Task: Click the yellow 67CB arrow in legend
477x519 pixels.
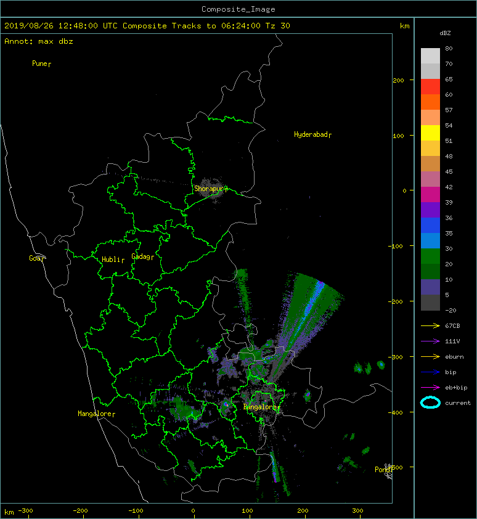Action: pos(430,325)
